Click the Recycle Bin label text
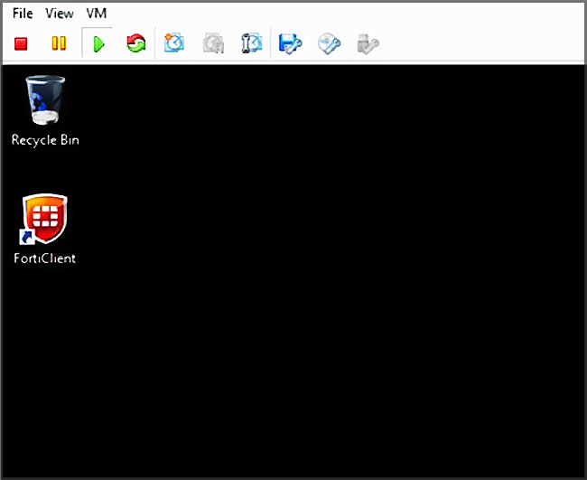This screenshot has height=480, width=587. pos(45,140)
